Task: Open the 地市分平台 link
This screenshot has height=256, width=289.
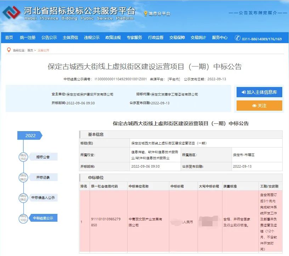Action: [x=159, y=13]
